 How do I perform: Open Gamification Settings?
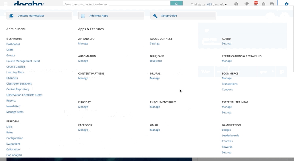pos(227,152)
